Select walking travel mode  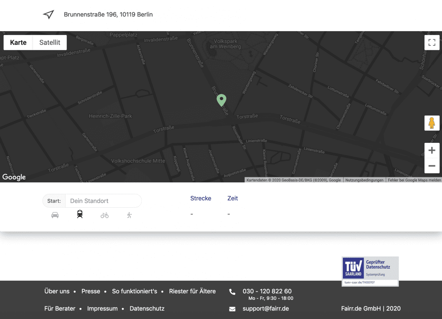tap(129, 215)
